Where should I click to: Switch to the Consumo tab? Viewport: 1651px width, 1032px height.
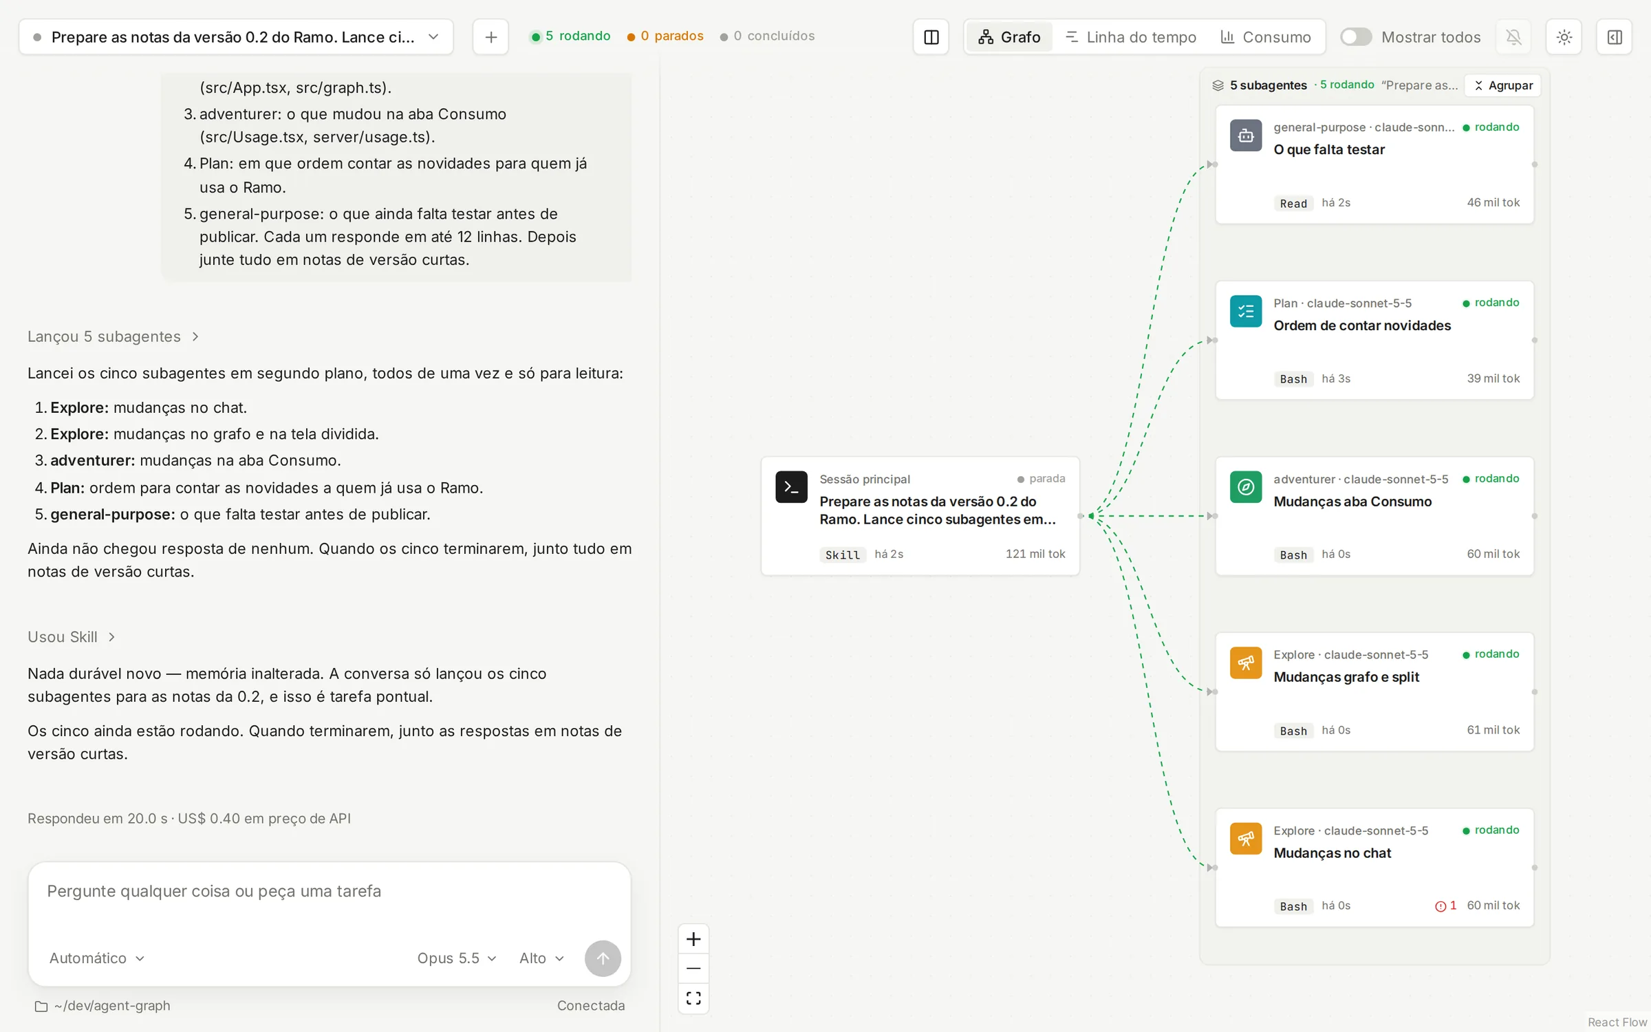click(1266, 37)
